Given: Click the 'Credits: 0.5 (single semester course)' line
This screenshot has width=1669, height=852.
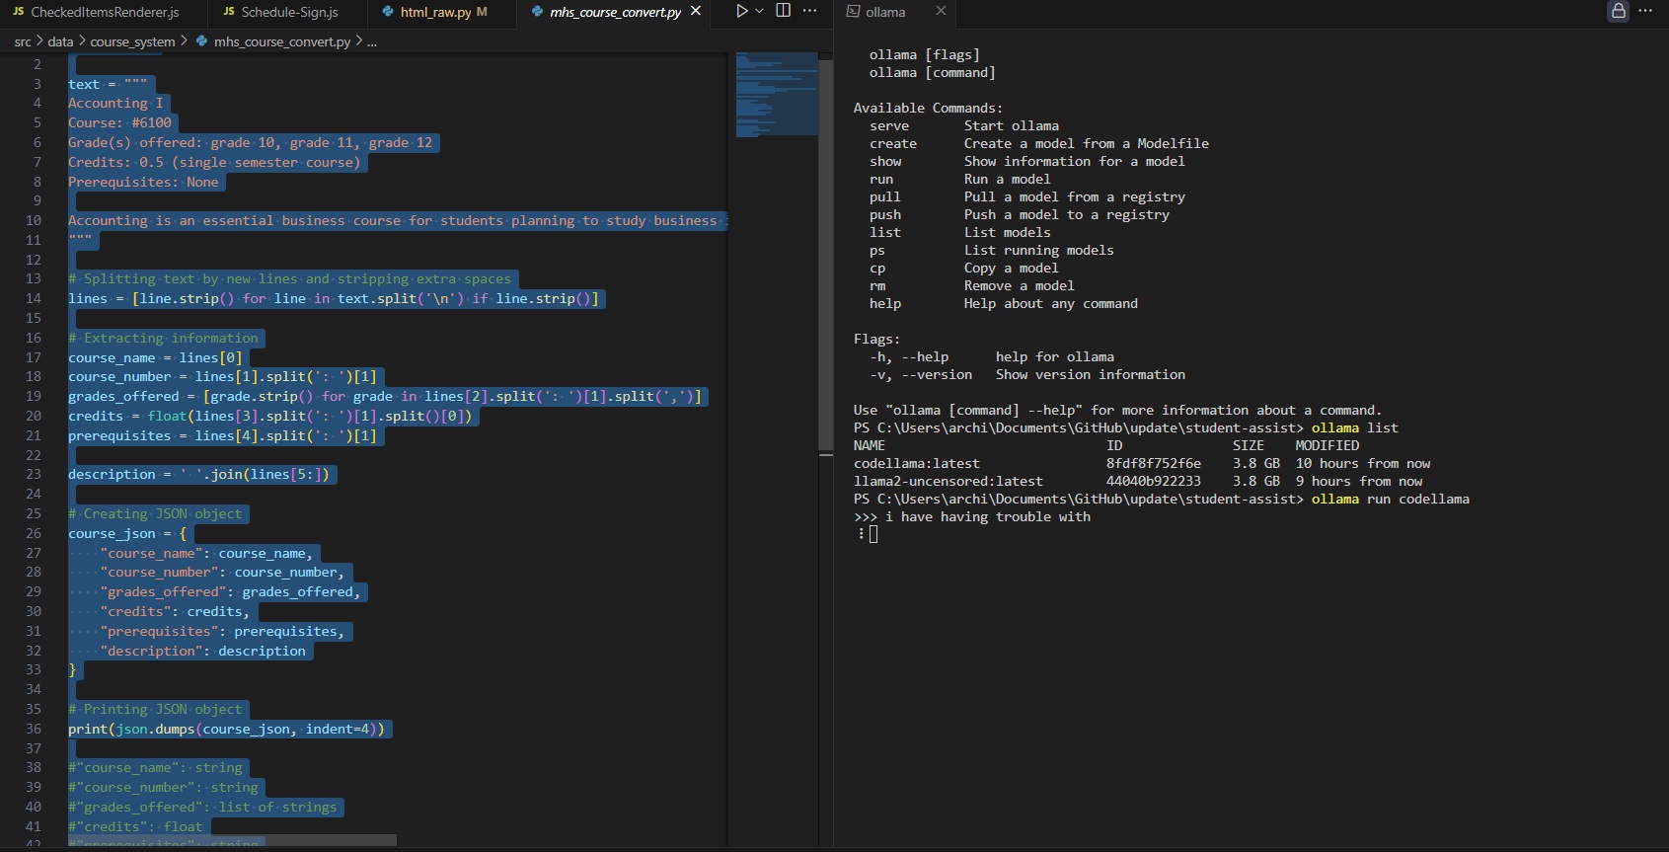Looking at the screenshot, I should point(214,162).
